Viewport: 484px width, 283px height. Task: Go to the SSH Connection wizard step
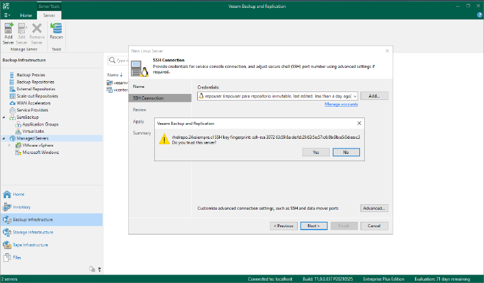[x=160, y=98]
